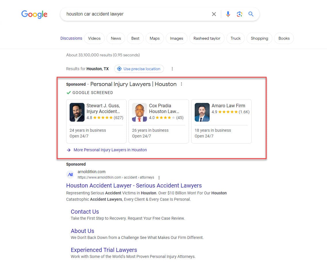Open three-dot menu beside Houston, TX location
The width and height of the screenshot is (327, 268).
point(172,69)
